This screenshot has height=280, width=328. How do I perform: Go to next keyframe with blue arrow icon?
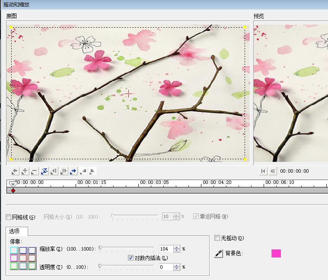point(73,171)
